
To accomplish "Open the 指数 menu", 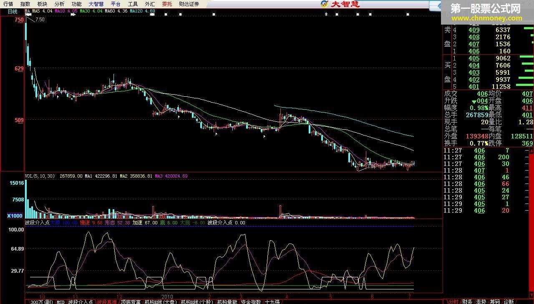I will [x=25, y=4].
